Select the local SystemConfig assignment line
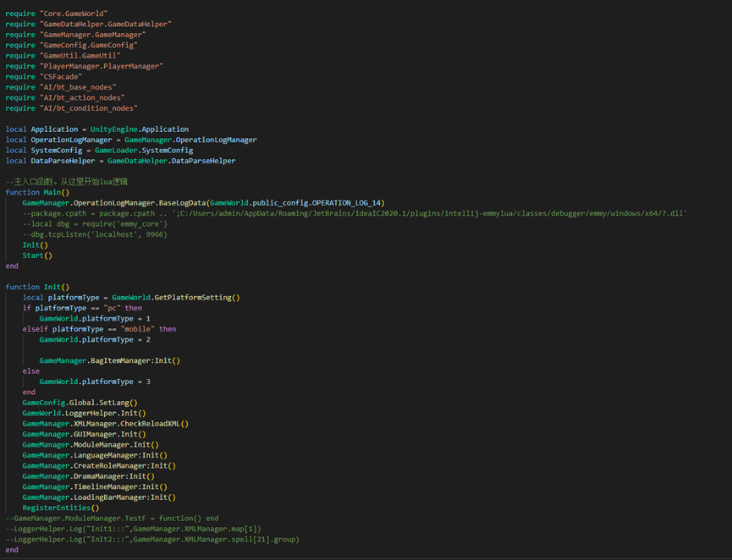Image resolution: width=732 pixels, height=560 pixels. [98, 151]
